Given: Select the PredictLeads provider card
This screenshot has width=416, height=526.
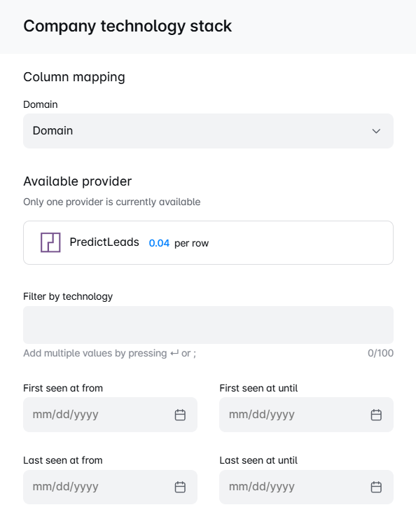Looking at the screenshot, I should click(208, 242).
